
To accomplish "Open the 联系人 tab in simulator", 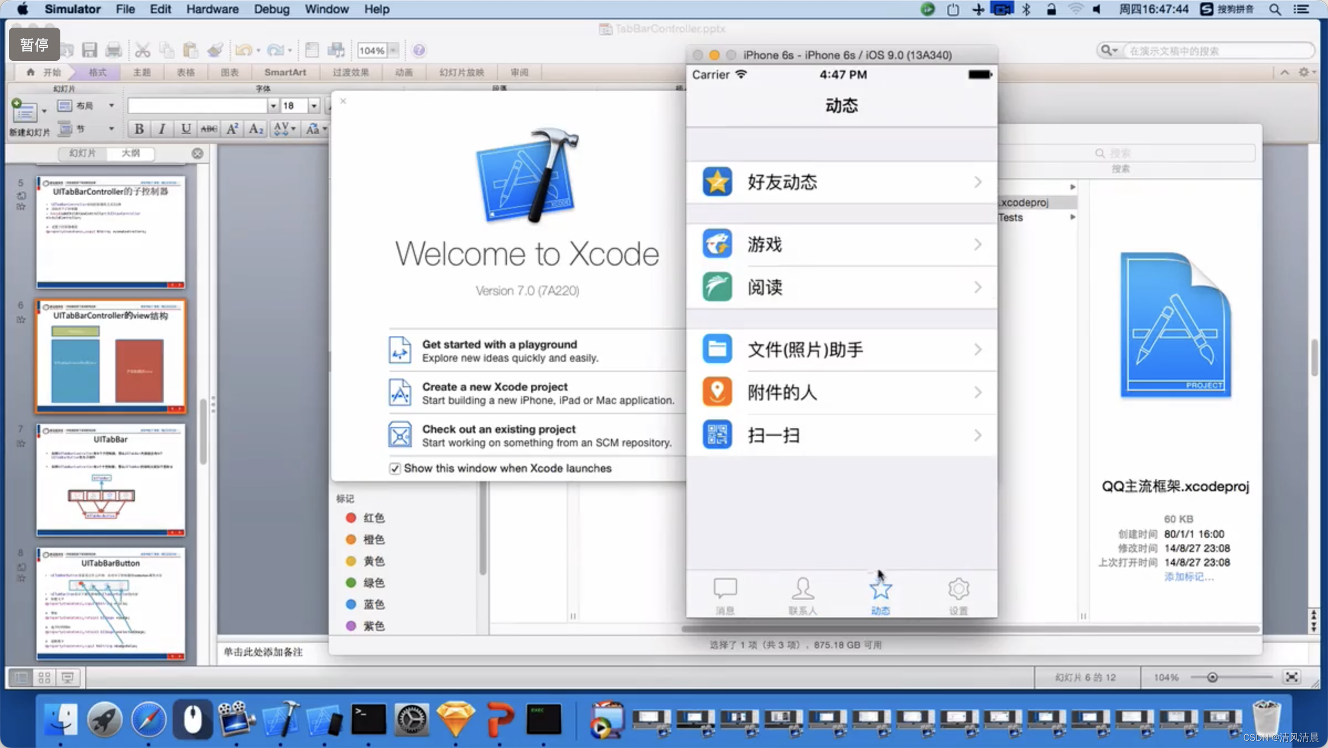I will tap(802, 596).
